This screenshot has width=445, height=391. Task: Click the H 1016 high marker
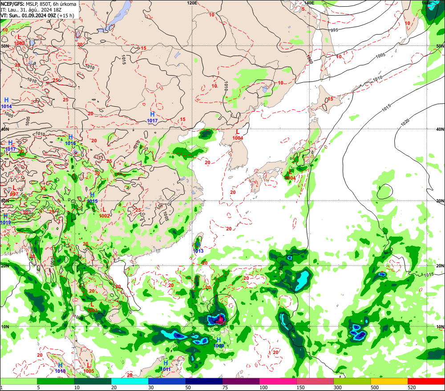(x=70, y=140)
